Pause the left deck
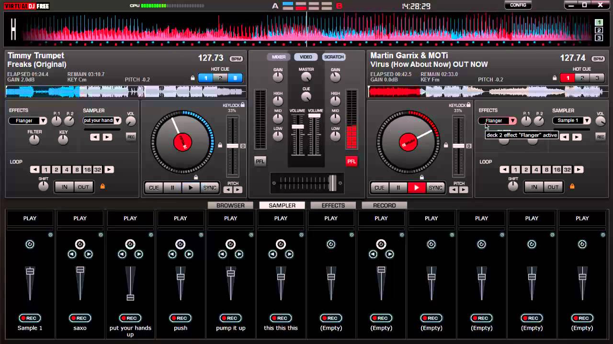This screenshot has height=344, width=613. (x=172, y=188)
